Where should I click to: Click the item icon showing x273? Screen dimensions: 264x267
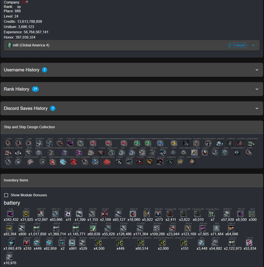158,214
